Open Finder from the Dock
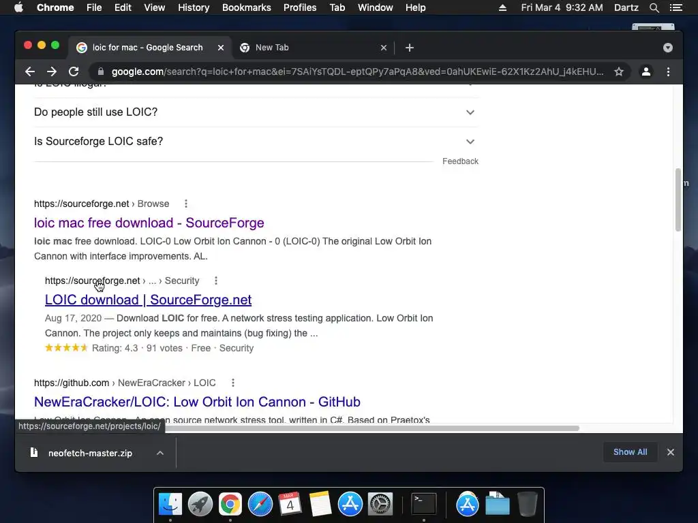The image size is (698, 523). point(170,505)
